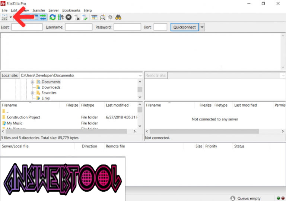Click local file list horizontal scrollbar
Viewport: 286px width, 201px height.
tap(66, 131)
